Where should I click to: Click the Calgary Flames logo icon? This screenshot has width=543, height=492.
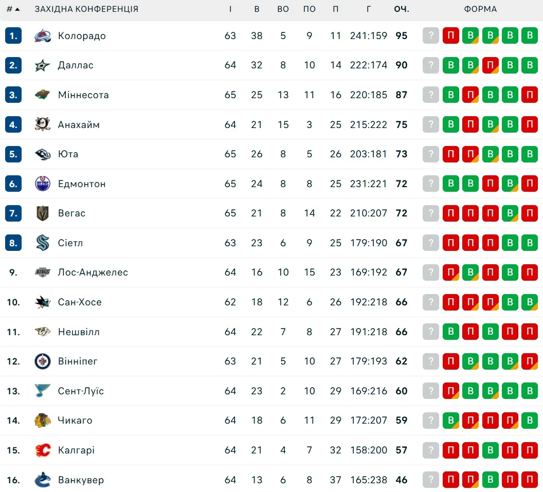(x=43, y=450)
